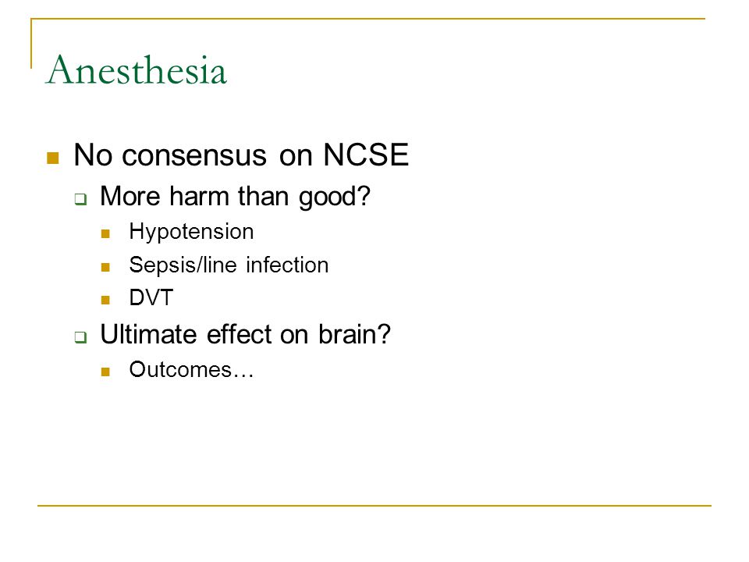This screenshot has width=749, height=562.
Task: Click the gold horizontal line at the slide bottom
Action: [x=374, y=505]
